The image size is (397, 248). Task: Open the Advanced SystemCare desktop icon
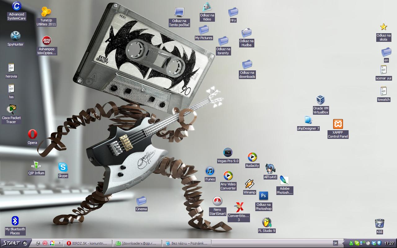click(x=16, y=11)
